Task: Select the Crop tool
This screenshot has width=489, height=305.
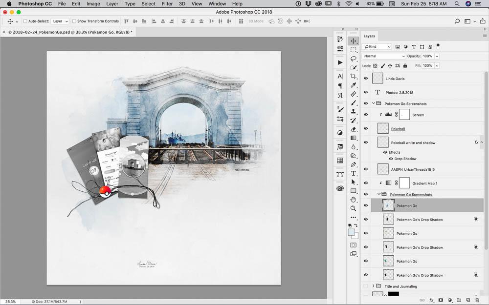Action: (x=353, y=76)
